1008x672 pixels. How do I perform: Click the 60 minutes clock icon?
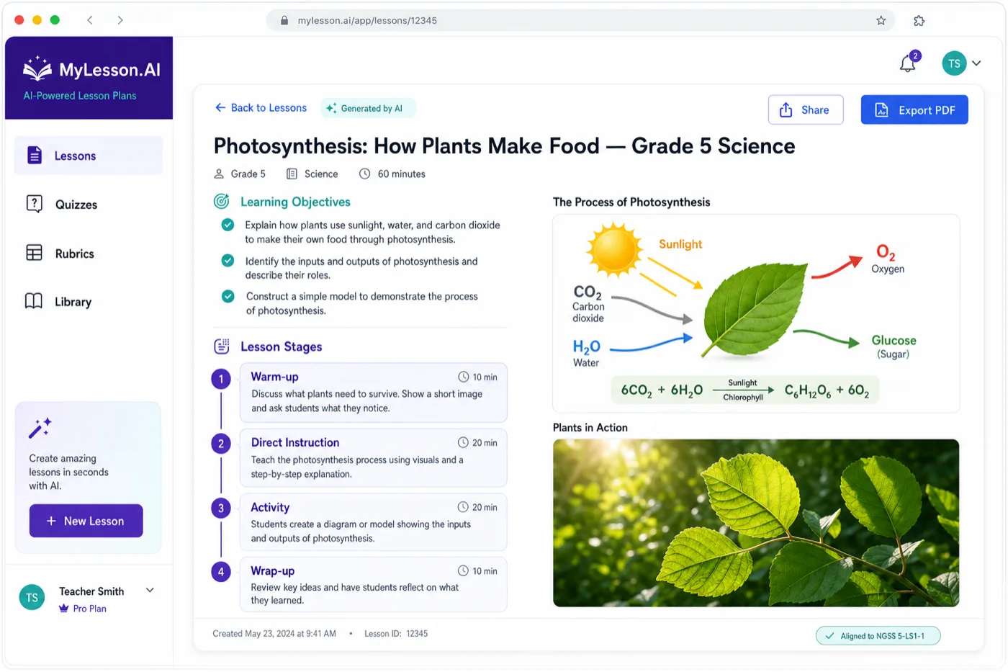365,174
